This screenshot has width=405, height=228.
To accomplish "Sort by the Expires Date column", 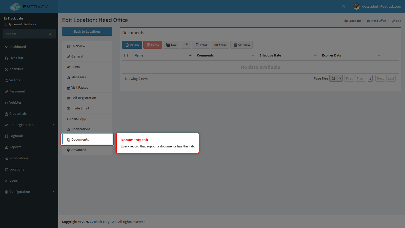I will (351, 55).
